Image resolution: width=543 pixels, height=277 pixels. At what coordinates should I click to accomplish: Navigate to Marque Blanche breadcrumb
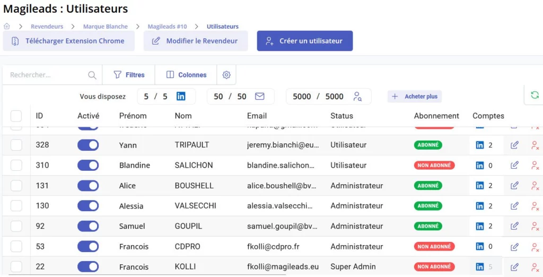(105, 27)
